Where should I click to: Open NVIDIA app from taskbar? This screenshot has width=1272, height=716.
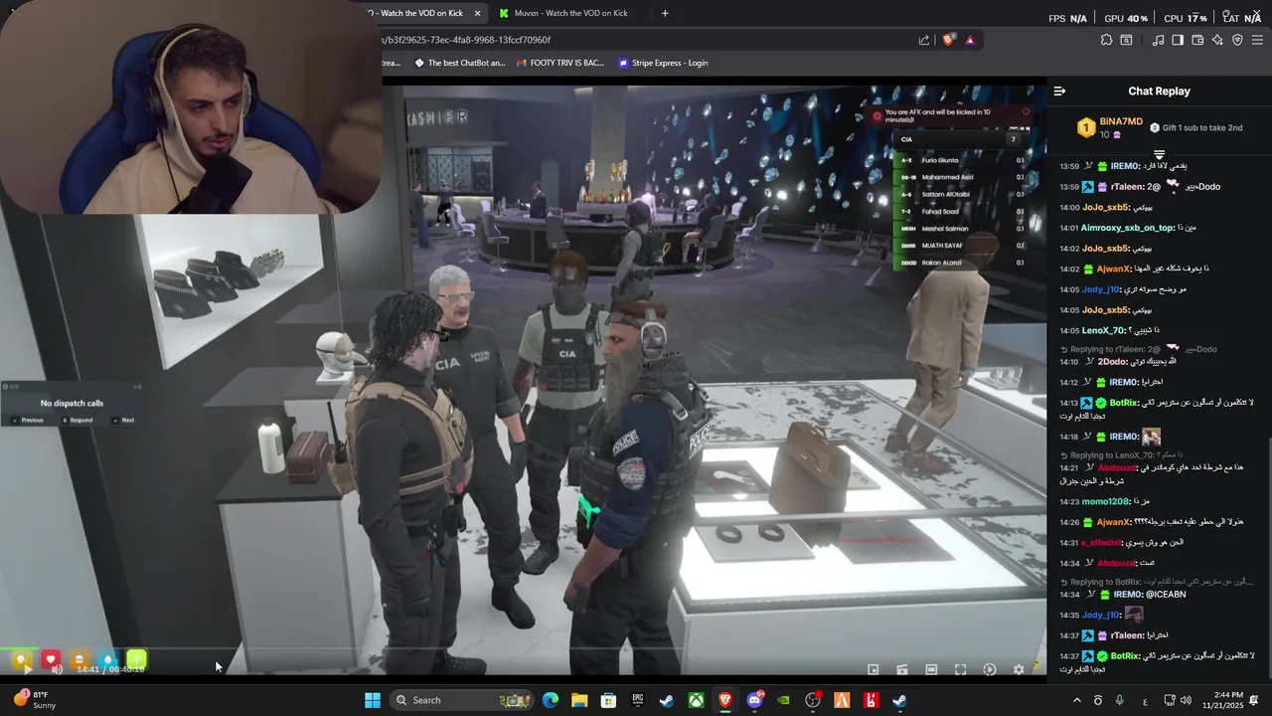click(x=784, y=700)
